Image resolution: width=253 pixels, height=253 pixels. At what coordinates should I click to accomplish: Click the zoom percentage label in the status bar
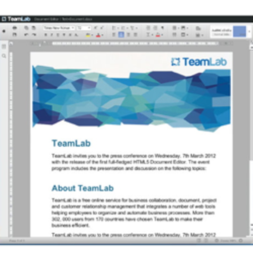point(229,241)
